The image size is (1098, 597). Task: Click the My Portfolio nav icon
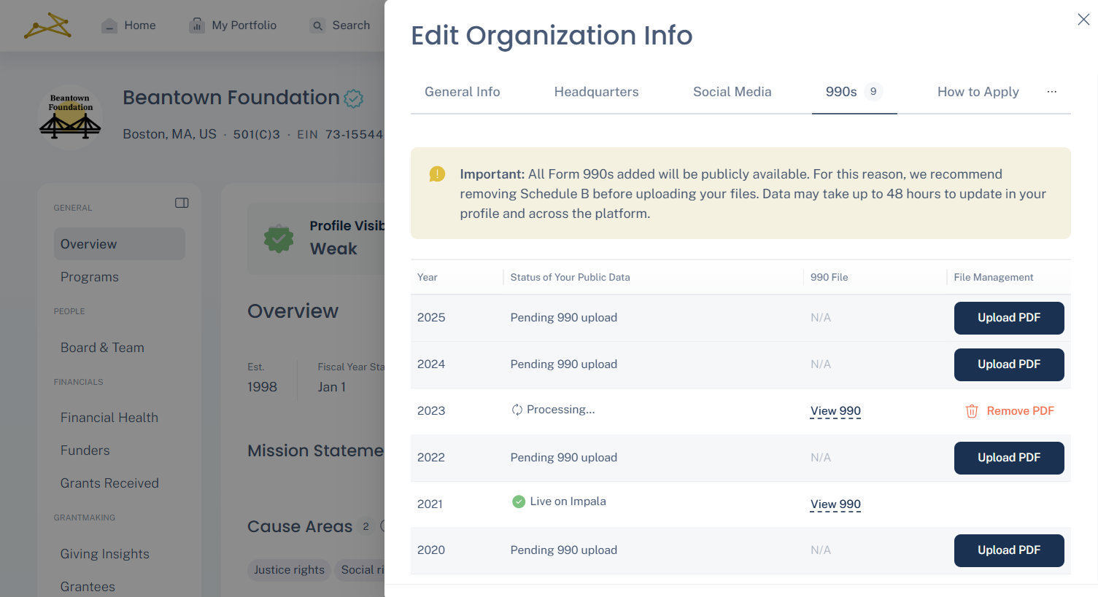197,26
